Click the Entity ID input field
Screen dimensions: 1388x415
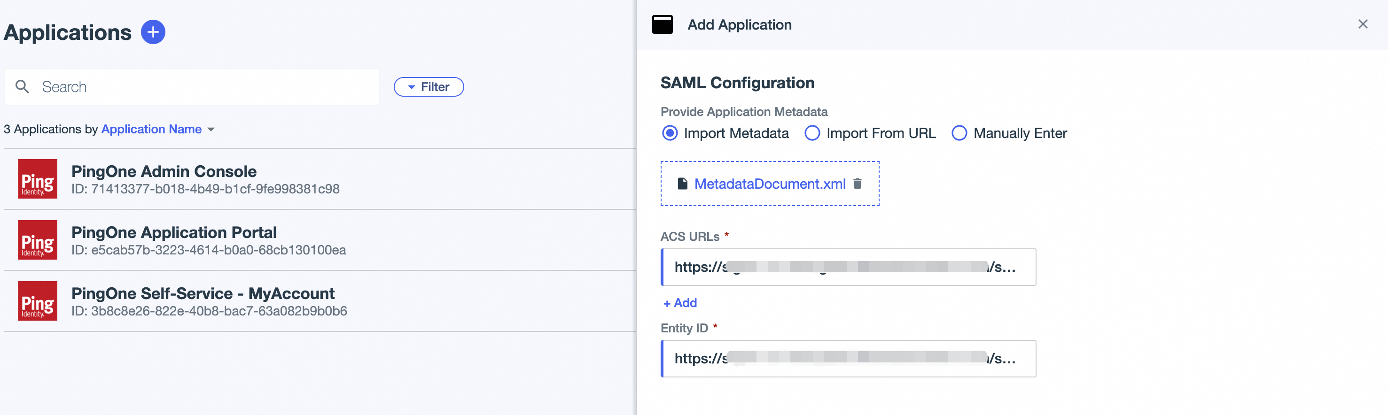(848, 359)
